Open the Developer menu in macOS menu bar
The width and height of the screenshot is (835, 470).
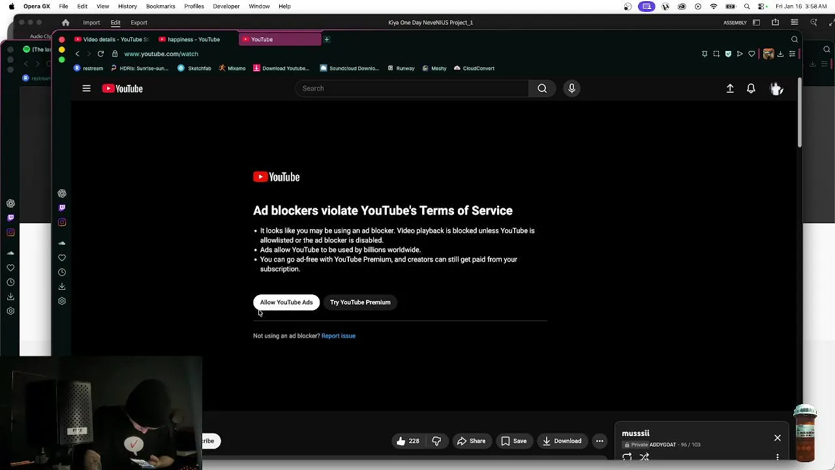click(x=226, y=6)
